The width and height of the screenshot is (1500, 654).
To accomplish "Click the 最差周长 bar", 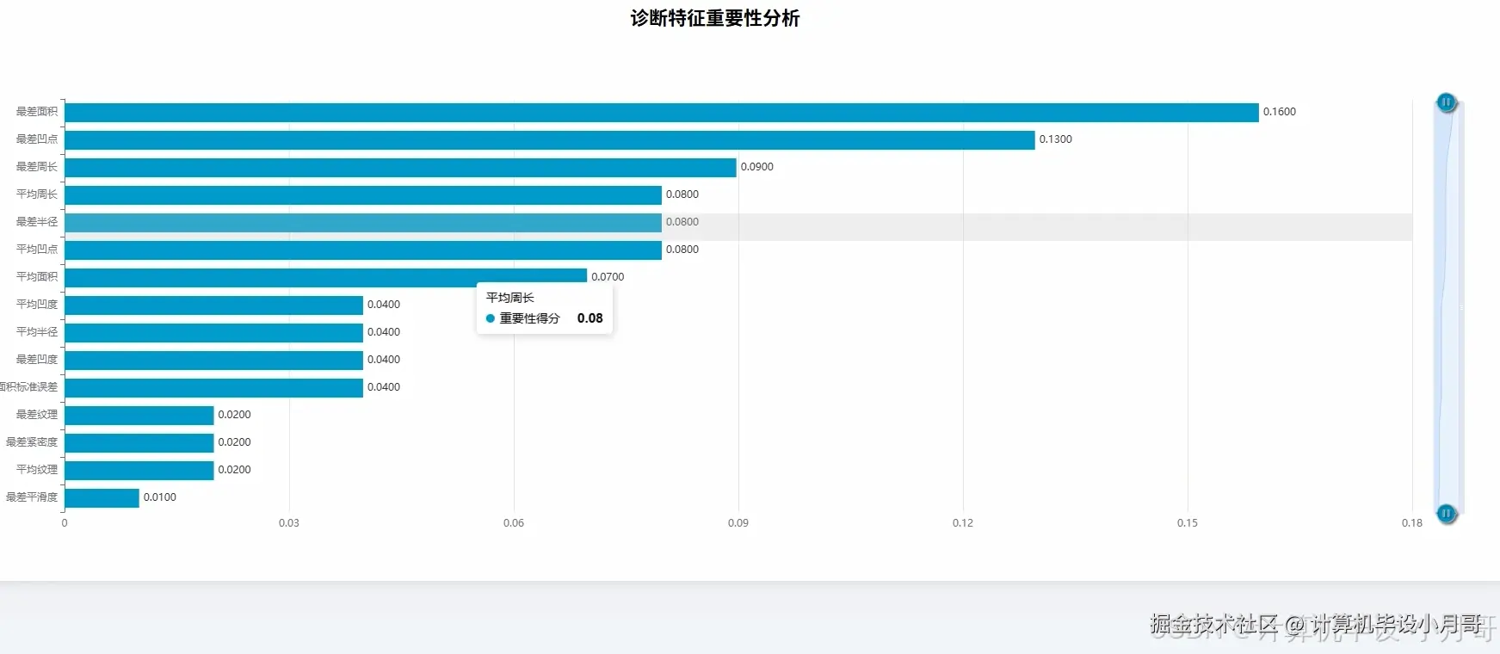I will tap(400, 168).
